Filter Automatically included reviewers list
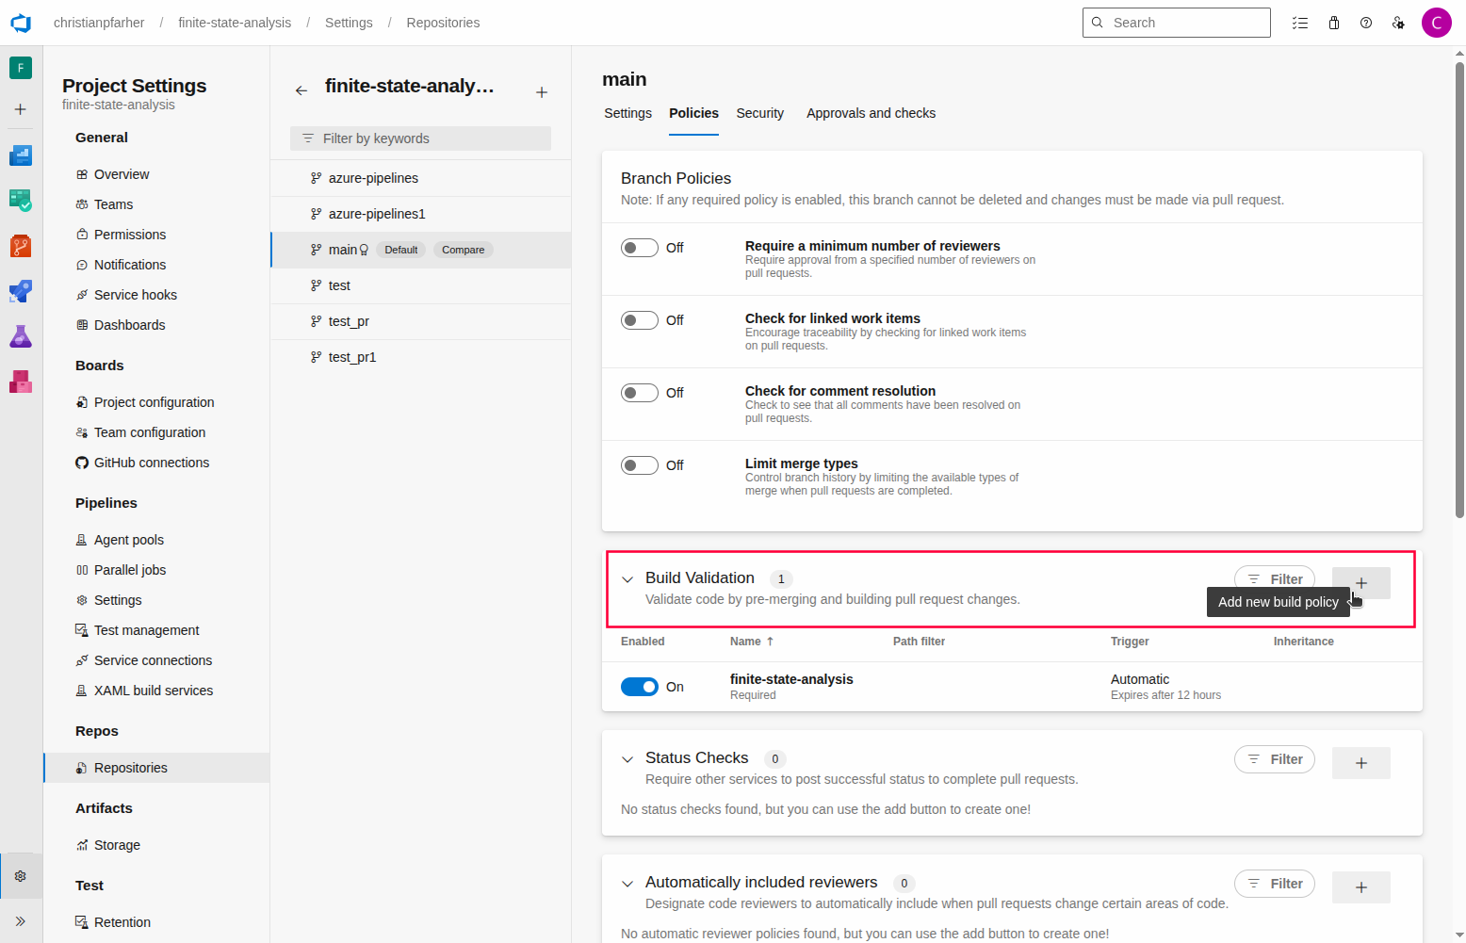The width and height of the screenshot is (1466, 943). [x=1275, y=884]
